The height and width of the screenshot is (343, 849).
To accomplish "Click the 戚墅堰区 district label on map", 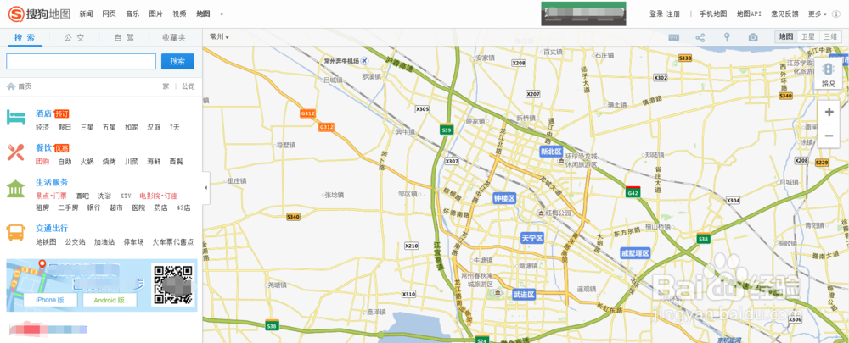I will click(634, 252).
